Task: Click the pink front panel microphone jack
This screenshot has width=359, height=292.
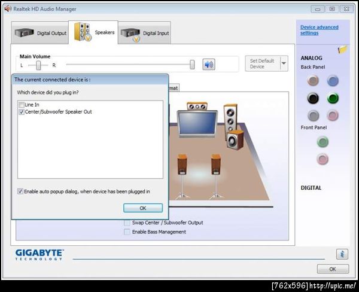Action: 323,159
